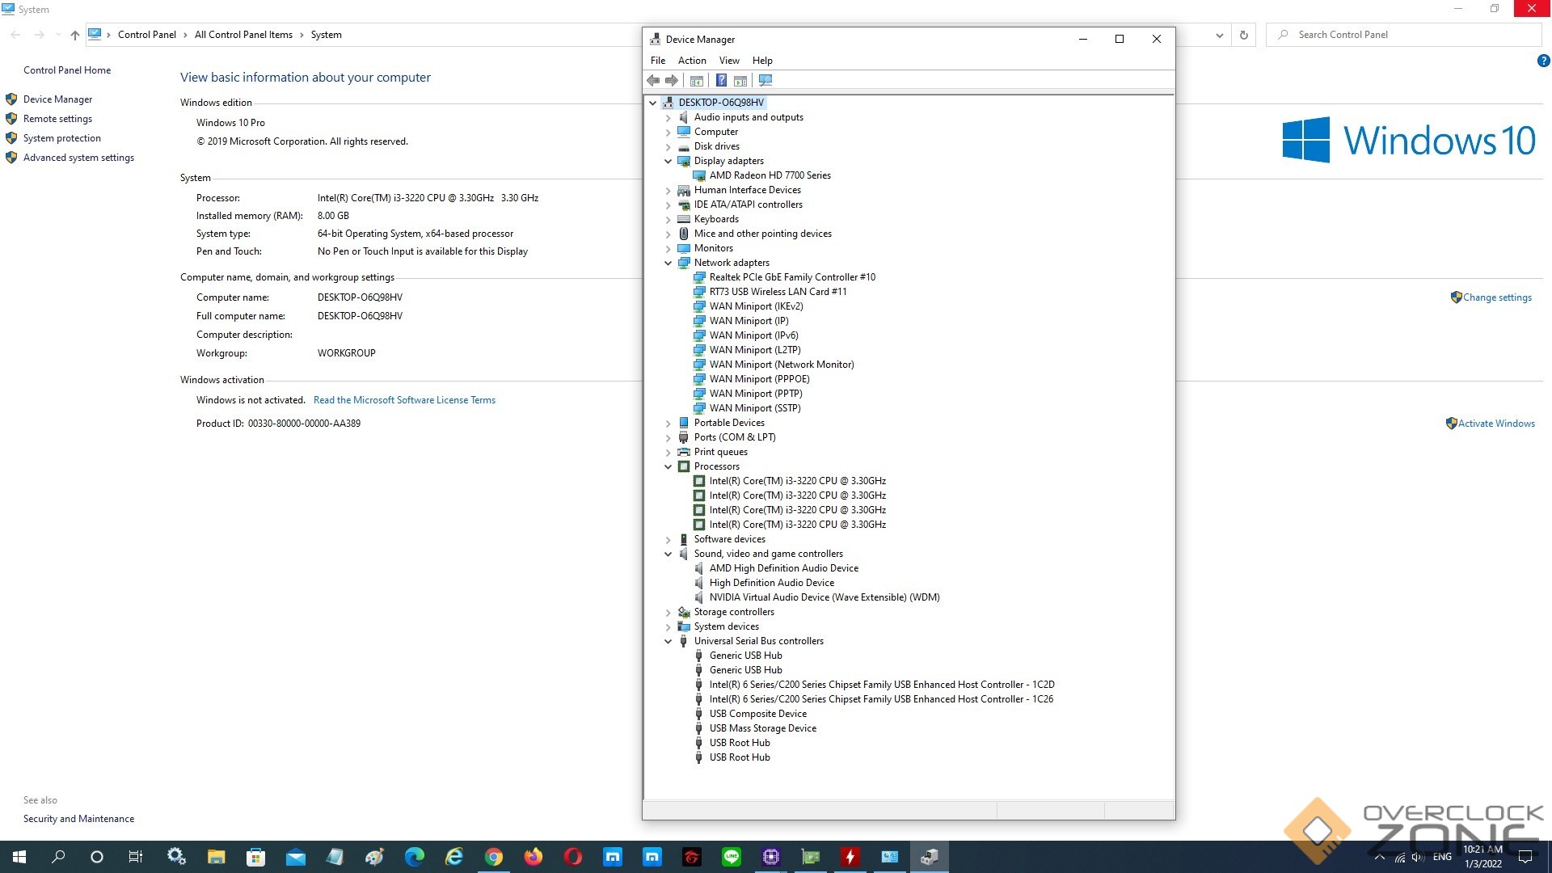Open the View menu in Device Manager
The width and height of the screenshot is (1552, 873).
pyautogui.click(x=728, y=61)
